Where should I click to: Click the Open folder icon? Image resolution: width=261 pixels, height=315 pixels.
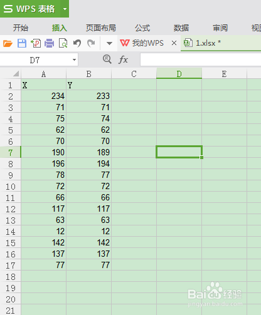coord(8,43)
